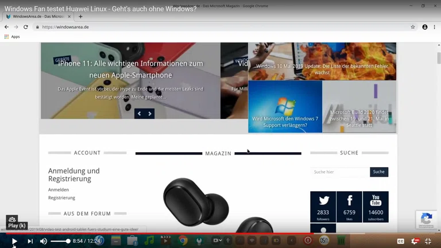Click the Suche button

[x=379, y=172]
